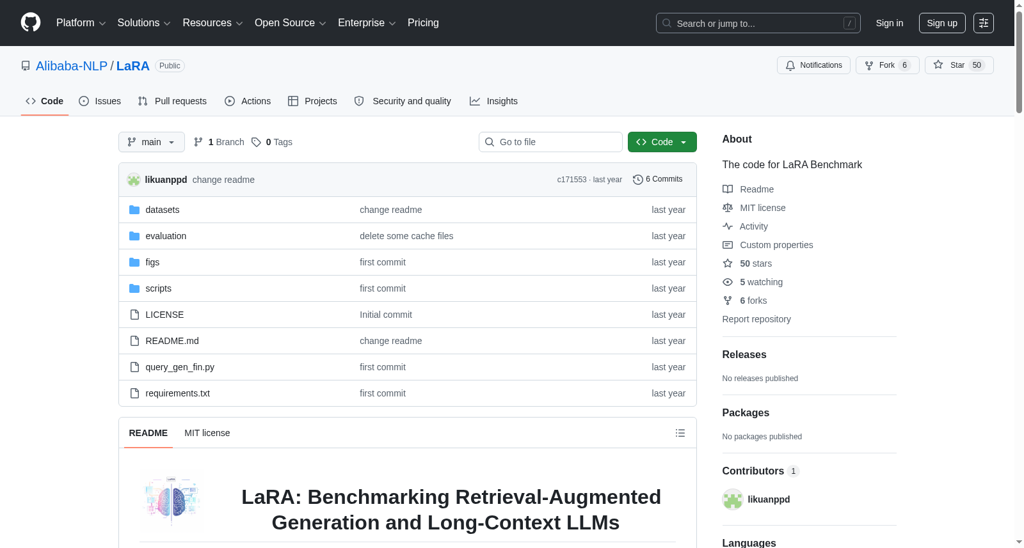Open the 'Initial commit' message link
Image resolution: width=1024 pixels, height=548 pixels.
click(386, 315)
